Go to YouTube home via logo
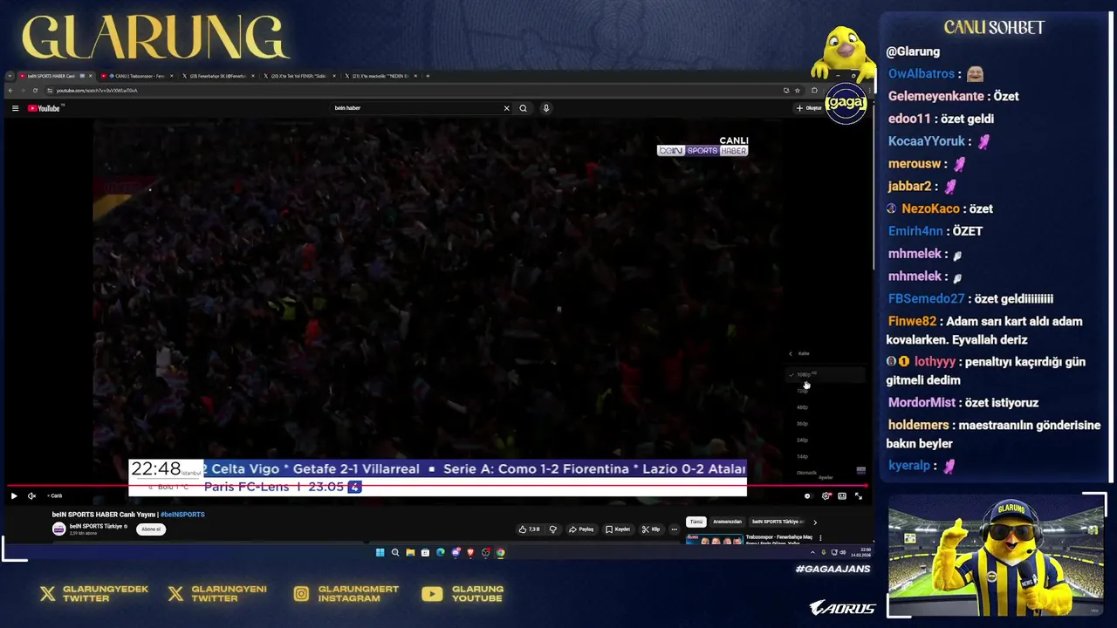1117x628 pixels. pyautogui.click(x=45, y=108)
